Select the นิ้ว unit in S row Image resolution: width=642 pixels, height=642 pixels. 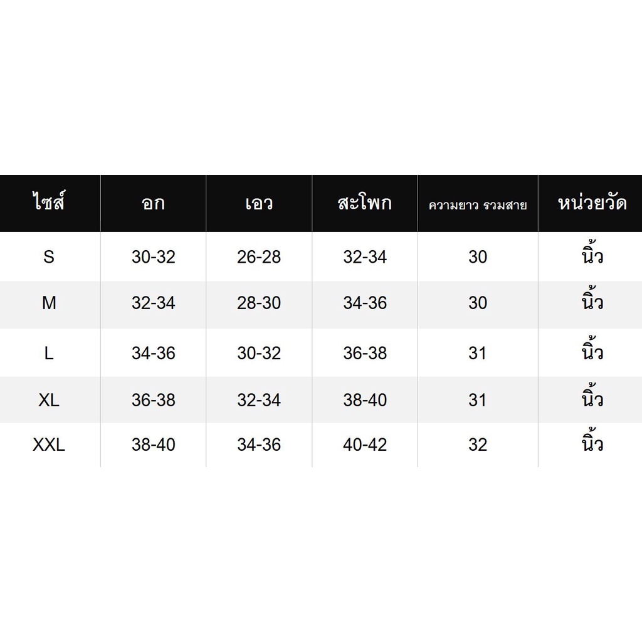(592, 252)
